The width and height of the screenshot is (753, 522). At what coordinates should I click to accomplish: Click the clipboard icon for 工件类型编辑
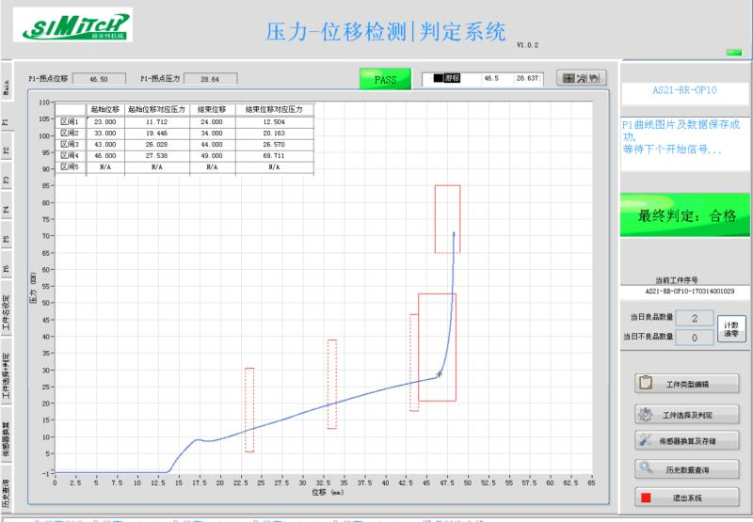pyautogui.click(x=646, y=383)
